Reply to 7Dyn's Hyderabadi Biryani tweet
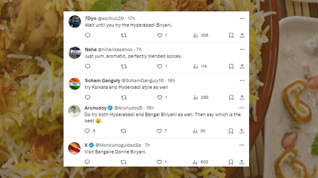 pyautogui.click(x=87, y=35)
